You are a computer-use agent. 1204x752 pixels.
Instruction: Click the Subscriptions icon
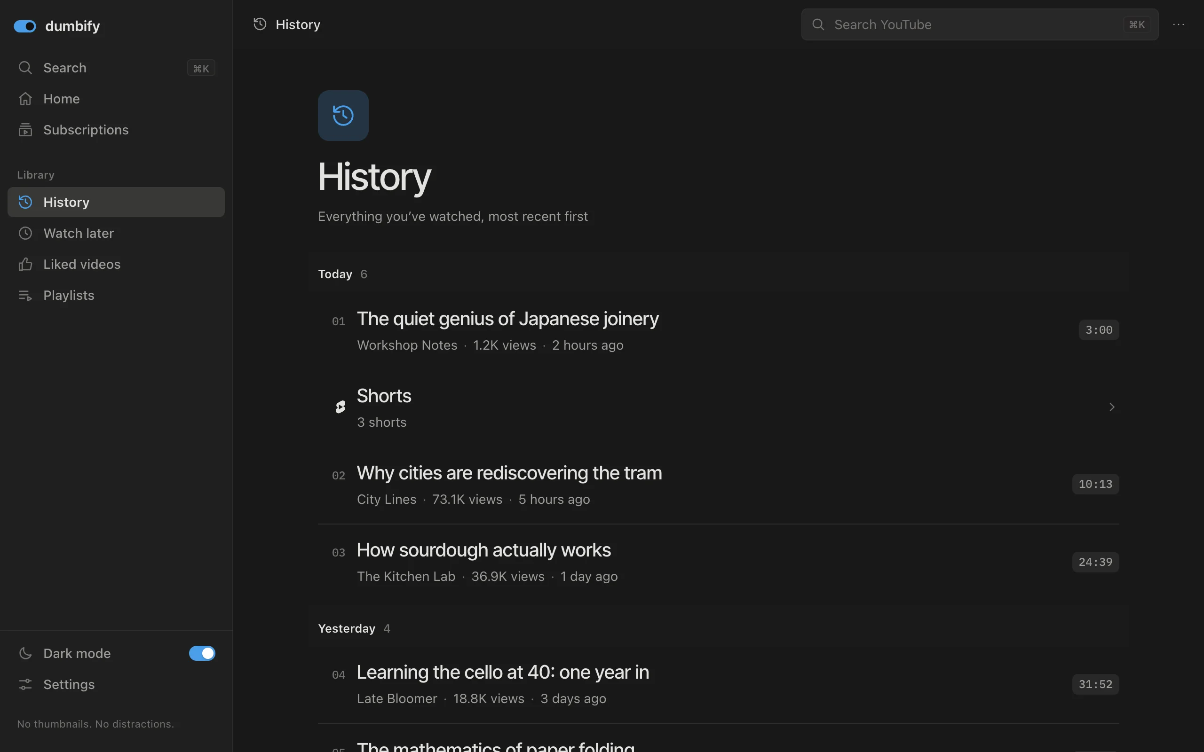pyautogui.click(x=25, y=130)
